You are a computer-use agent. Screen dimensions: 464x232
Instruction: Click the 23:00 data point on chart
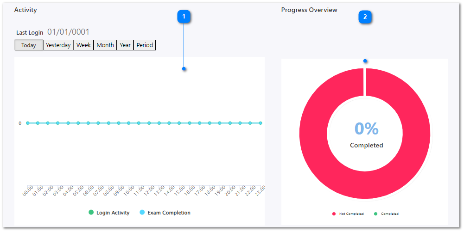point(261,123)
